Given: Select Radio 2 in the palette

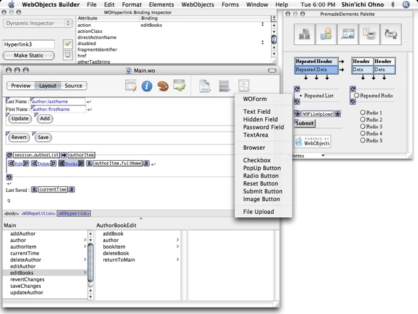Looking at the screenshot, I should click(371, 120).
